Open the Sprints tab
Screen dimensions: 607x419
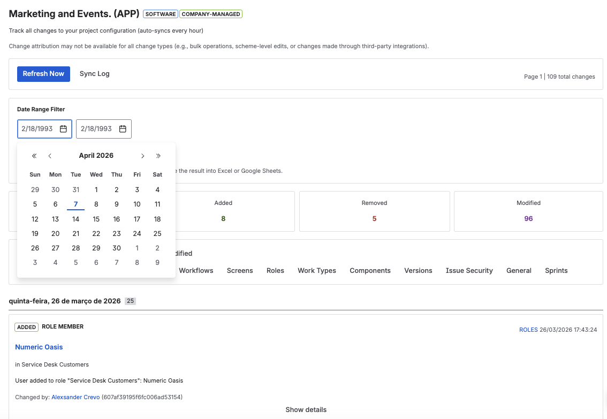click(x=556, y=271)
